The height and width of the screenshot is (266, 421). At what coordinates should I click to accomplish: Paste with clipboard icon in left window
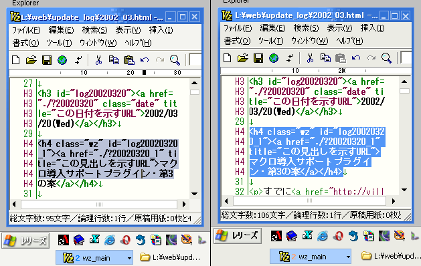click(x=129, y=59)
